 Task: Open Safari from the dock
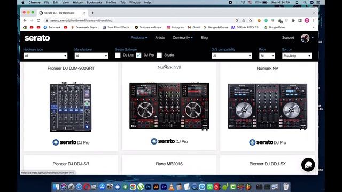[x=79, y=187]
